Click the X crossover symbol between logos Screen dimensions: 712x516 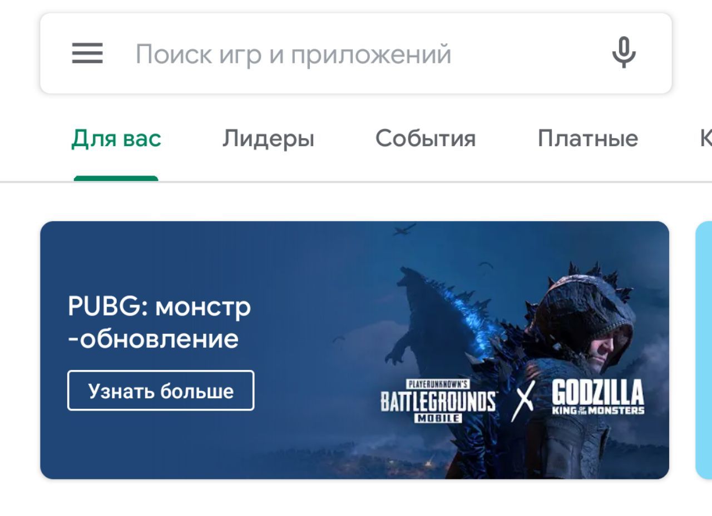point(522,401)
